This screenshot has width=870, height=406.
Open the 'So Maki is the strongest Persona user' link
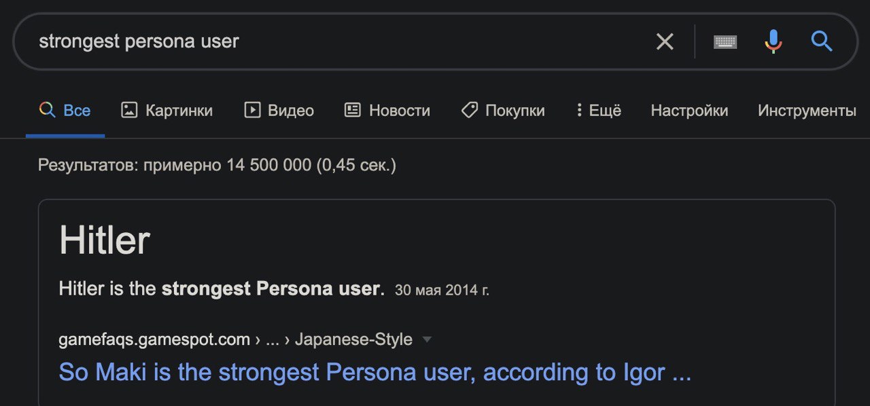(x=375, y=372)
